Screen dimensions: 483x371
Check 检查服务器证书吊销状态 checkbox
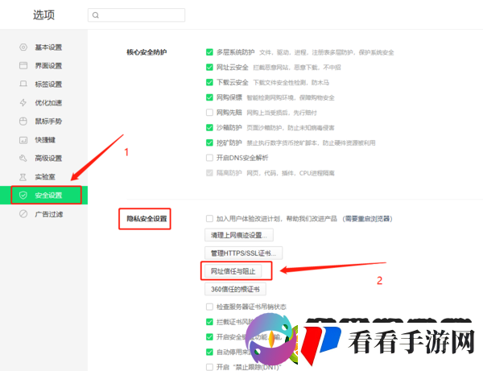click(209, 307)
